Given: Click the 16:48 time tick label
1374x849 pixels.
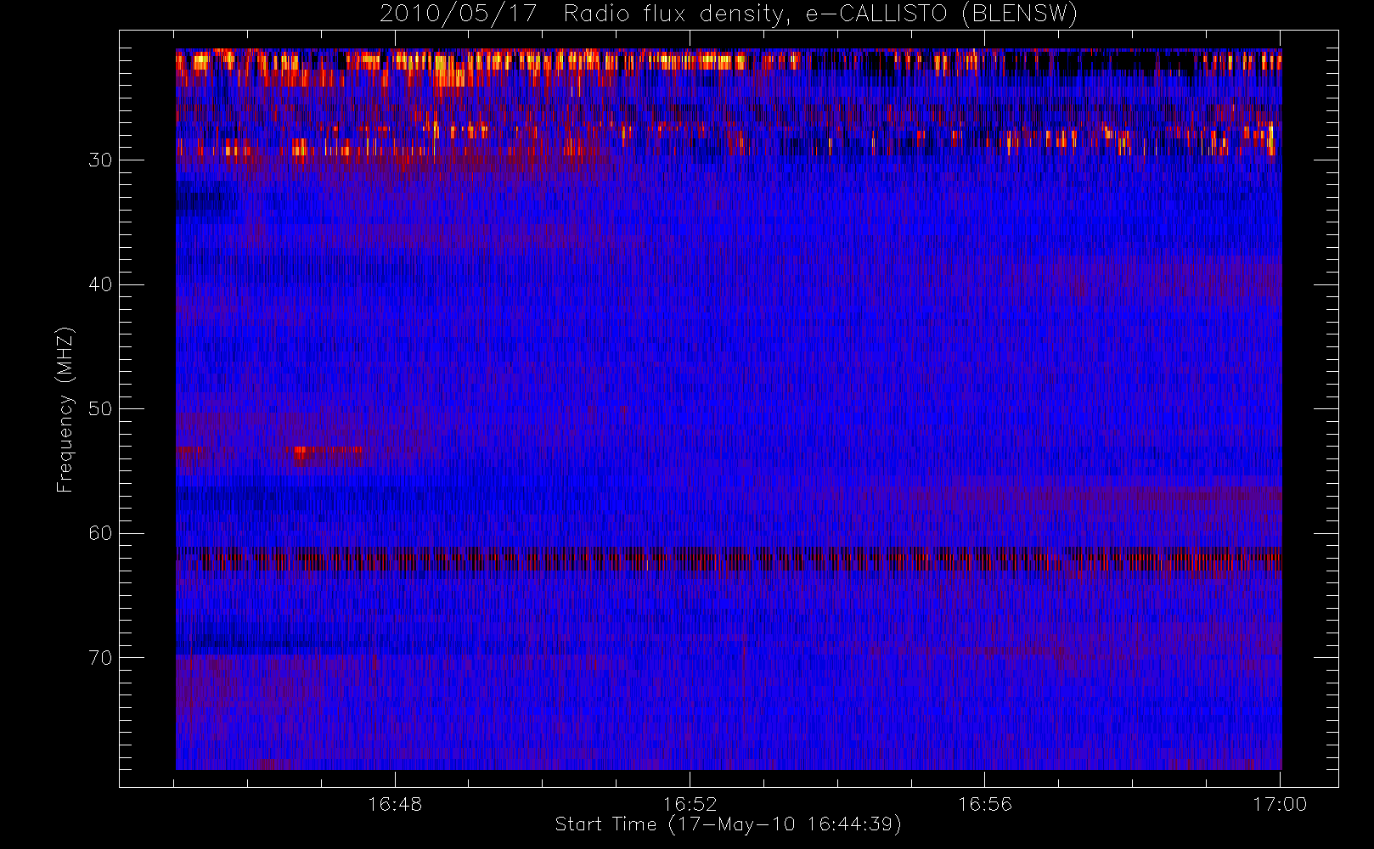Looking at the screenshot, I should tap(395, 804).
